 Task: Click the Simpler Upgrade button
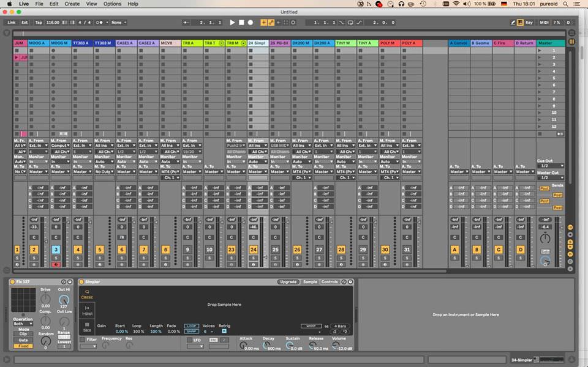[x=288, y=281]
